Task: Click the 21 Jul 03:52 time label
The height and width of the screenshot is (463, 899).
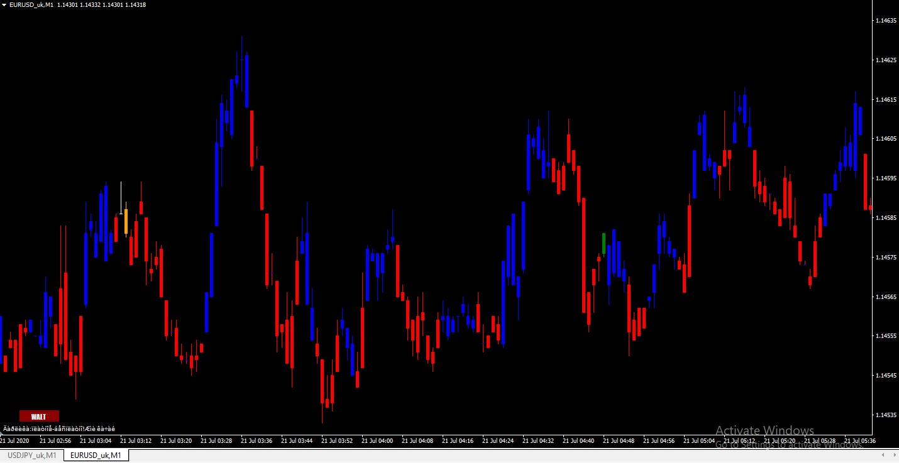Action: pyautogui.click(x=337, y=441)
